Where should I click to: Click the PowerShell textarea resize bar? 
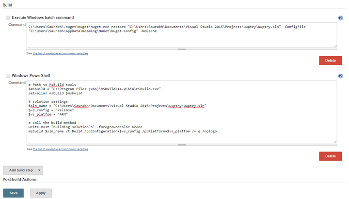(x=182, y=144)
